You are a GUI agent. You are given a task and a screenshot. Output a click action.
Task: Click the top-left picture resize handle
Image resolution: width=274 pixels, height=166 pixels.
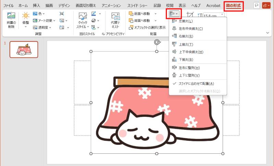(x=91, y=51)
